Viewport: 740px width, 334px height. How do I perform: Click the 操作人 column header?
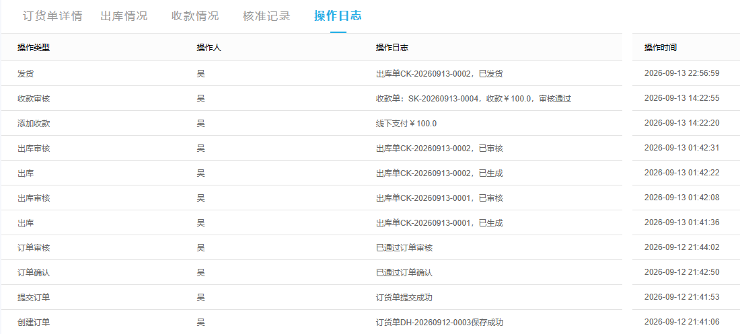coord(209,48)
